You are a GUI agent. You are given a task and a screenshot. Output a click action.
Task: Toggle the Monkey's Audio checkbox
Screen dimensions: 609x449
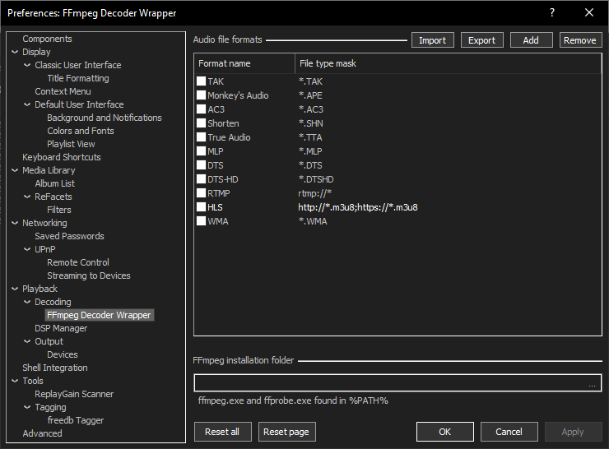tap(201, 95)
